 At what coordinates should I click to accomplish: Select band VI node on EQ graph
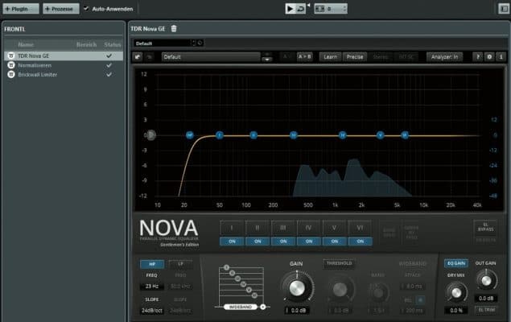click(x=405, y=135)
